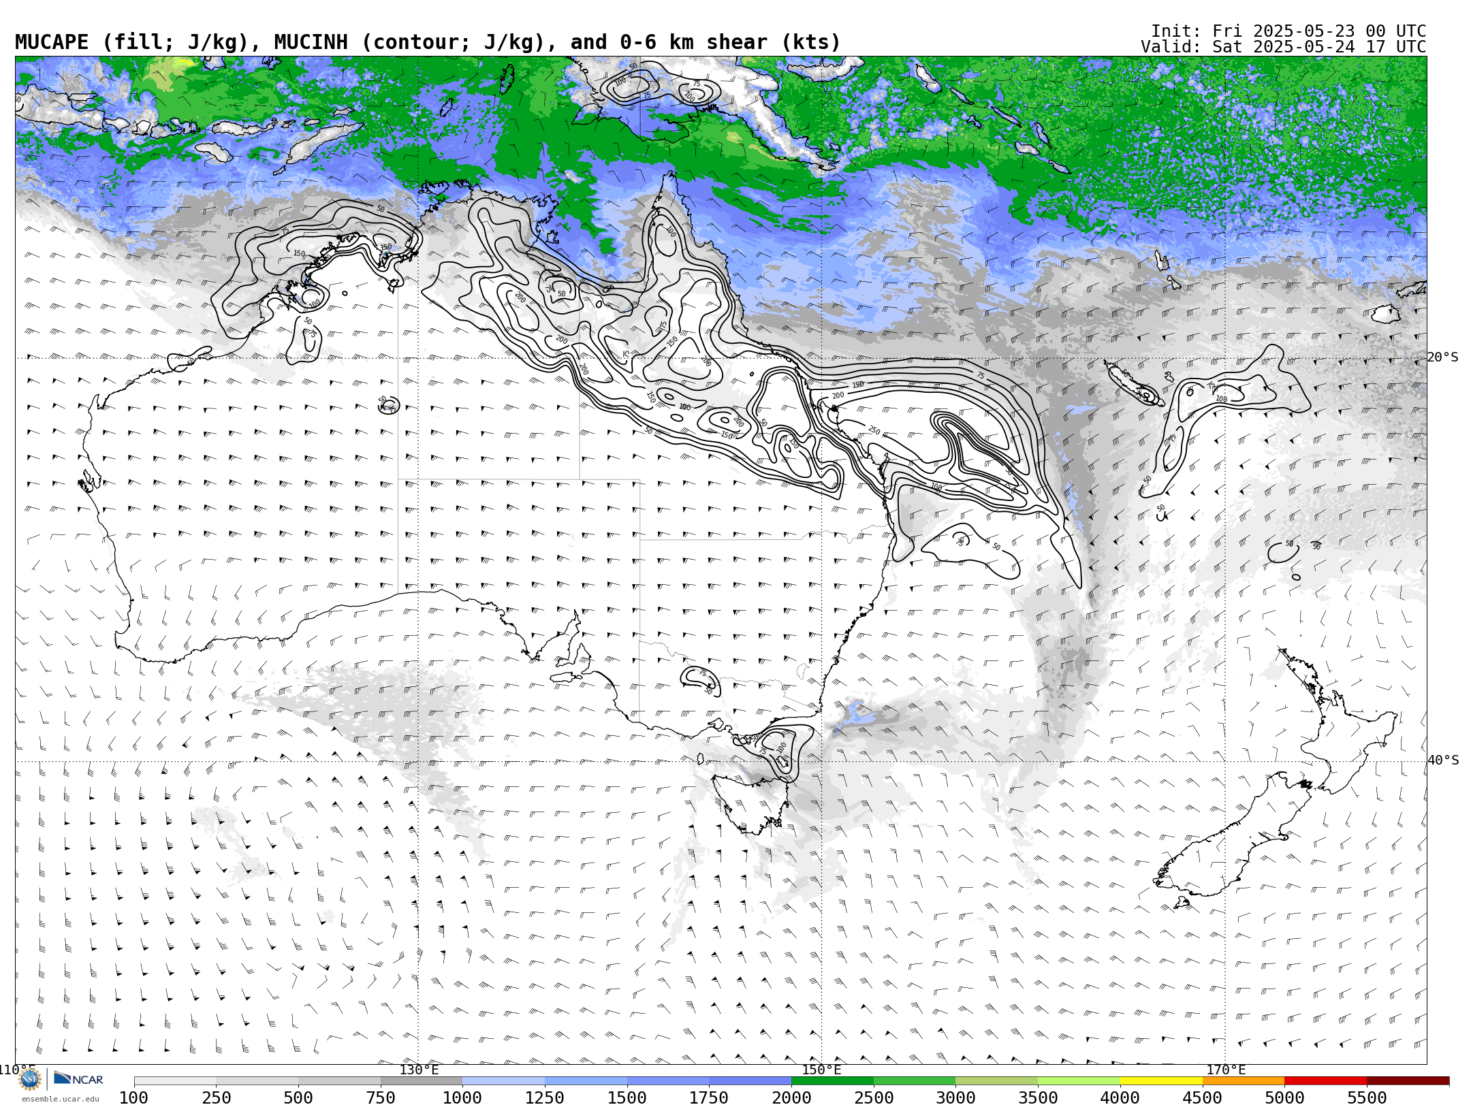Click the 250 colorbar tick label
1471x1107 pixels.
point(217,1098)
